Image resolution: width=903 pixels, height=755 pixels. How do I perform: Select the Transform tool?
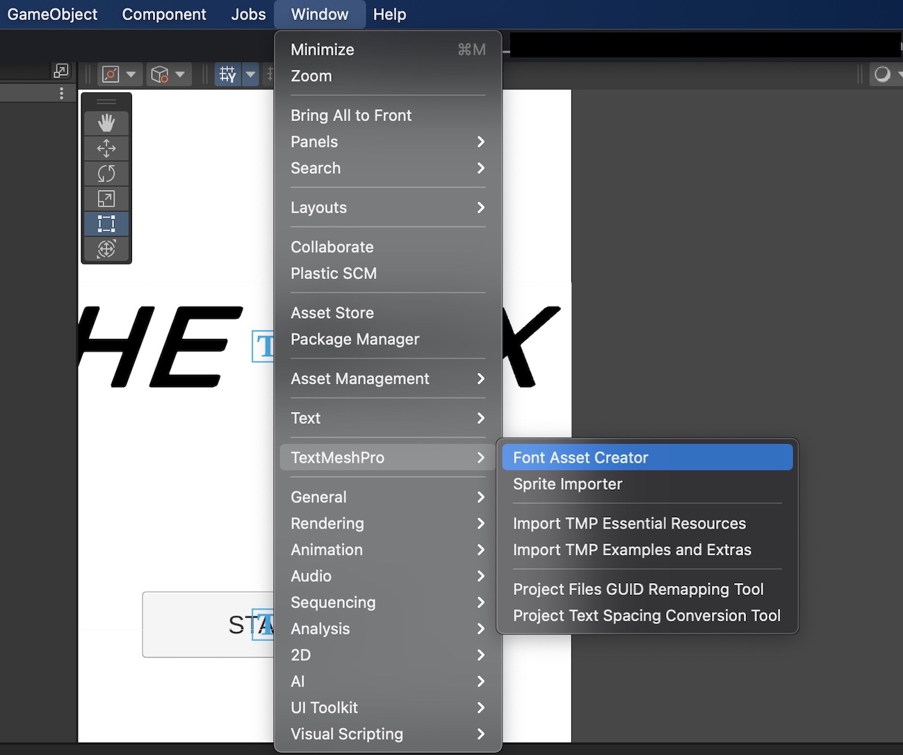point(106,249)
